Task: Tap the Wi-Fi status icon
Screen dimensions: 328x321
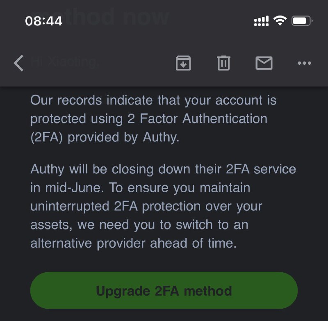Action: point(280,20)
